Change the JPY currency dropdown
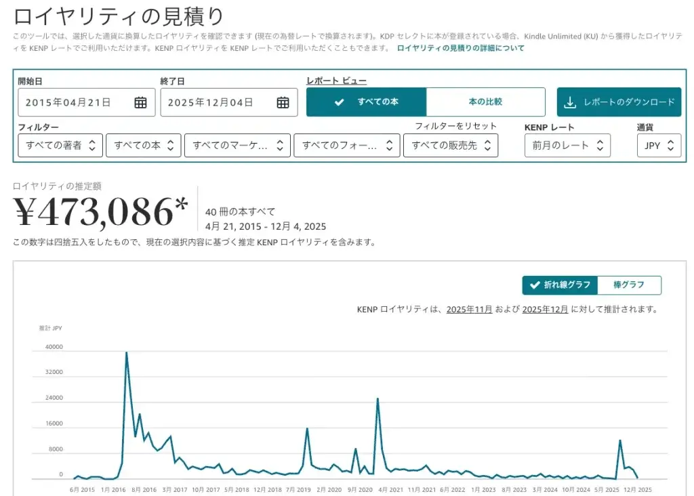 pos(659,145)
